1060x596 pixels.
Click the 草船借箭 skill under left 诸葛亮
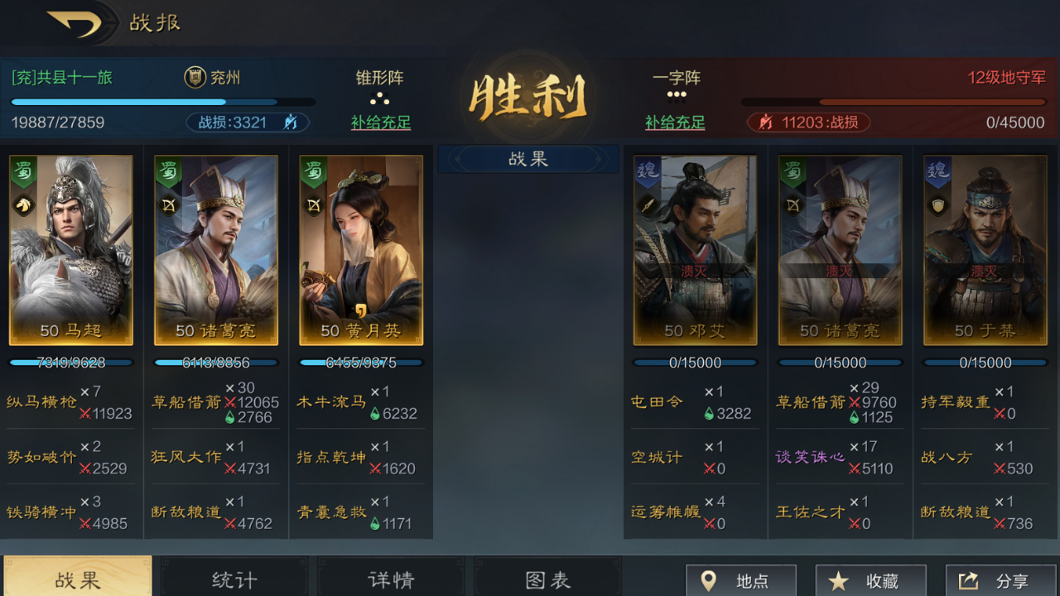(186, 401)
